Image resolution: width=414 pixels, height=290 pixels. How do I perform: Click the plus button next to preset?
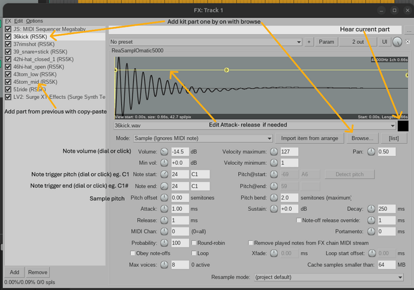click(x=309, y=43)
